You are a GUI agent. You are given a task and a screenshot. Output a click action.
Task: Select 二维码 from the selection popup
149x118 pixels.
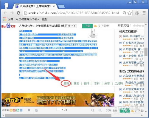119,83
